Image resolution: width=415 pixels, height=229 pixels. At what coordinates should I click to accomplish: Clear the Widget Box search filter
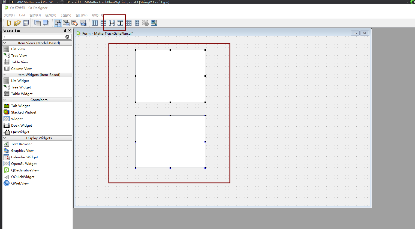tap(67, 37)
